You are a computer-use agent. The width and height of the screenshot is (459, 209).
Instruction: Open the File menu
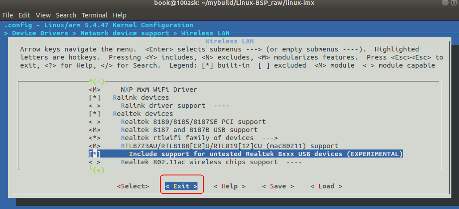pos(8,15)
